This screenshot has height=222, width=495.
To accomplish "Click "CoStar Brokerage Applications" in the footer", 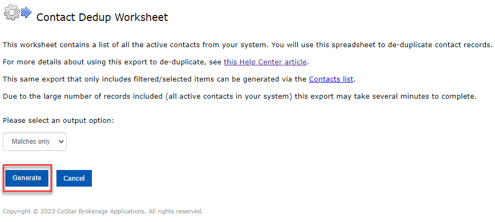I will 102,211.
